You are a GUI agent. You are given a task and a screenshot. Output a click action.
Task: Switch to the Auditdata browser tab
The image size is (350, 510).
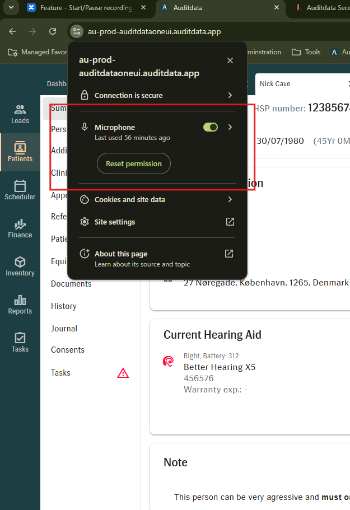tap(188, 7)
